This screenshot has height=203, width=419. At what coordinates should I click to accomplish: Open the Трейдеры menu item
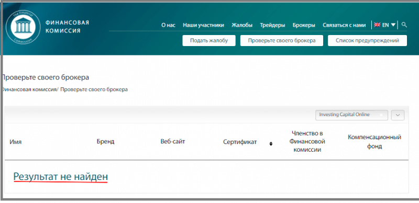[x=272, y=25]
